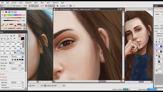Expand the Layer Effect section
This screenshot has height=92, width=163.
click(x=158, y=9)
